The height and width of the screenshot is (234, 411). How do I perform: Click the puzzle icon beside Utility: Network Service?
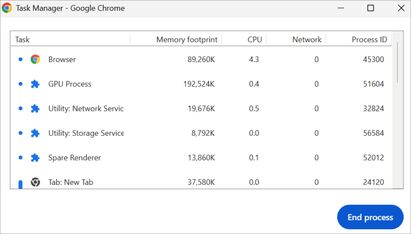(35, 108)
